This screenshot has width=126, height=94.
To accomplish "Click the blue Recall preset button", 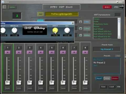I will pyautogui.click(x=99, y=78).
